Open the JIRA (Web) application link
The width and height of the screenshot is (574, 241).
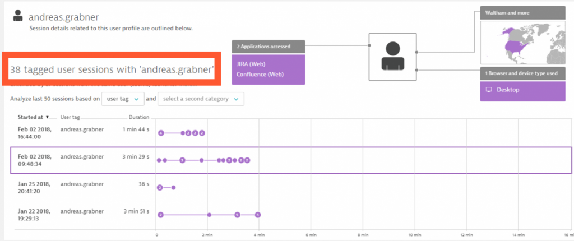point(251,64)
